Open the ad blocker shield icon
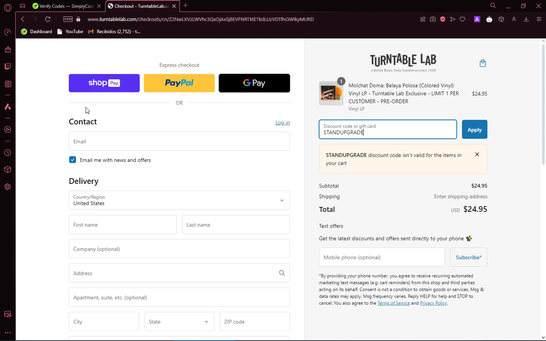The height and width of the screenshot is (341, 546). coord(443,19)
